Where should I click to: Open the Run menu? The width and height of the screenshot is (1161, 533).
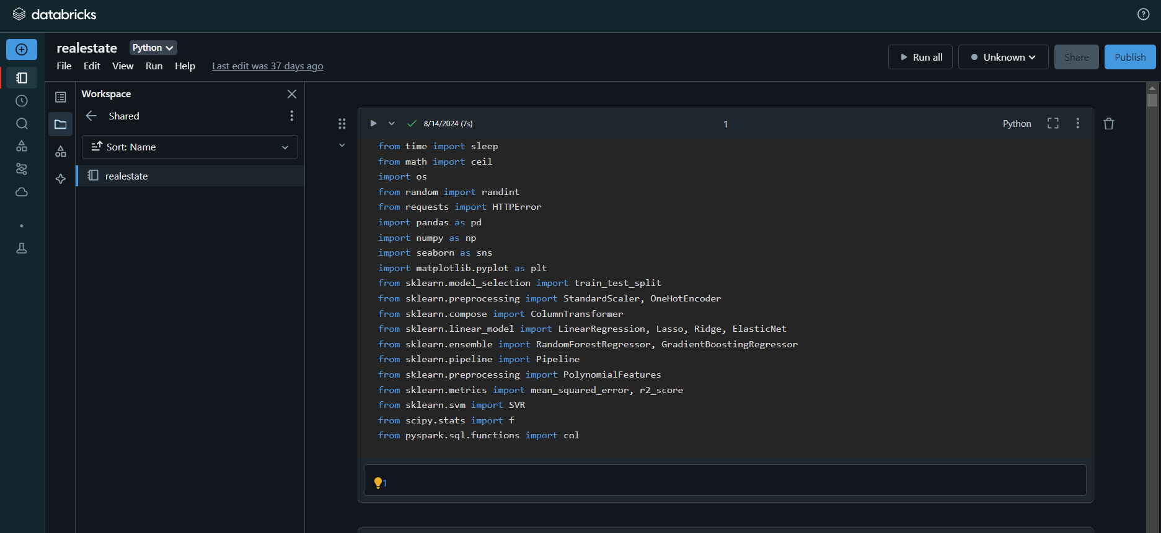pyautogui.click(x=154, y=66)
